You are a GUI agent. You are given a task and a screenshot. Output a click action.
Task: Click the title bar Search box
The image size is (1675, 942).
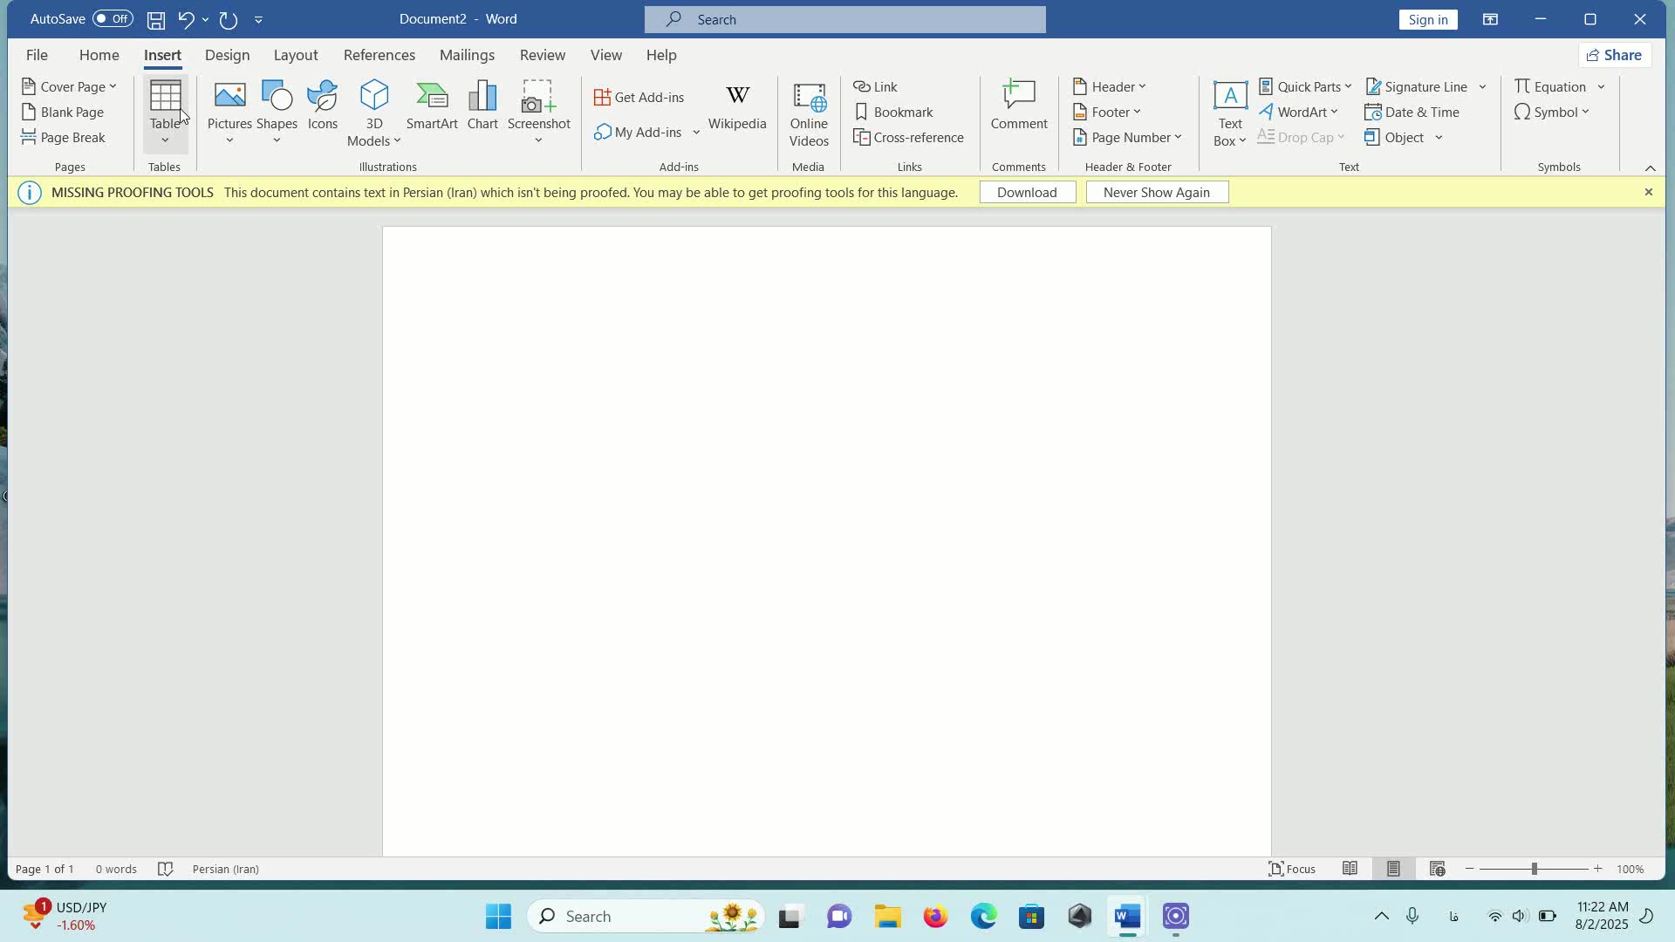[x=845, y=19]
